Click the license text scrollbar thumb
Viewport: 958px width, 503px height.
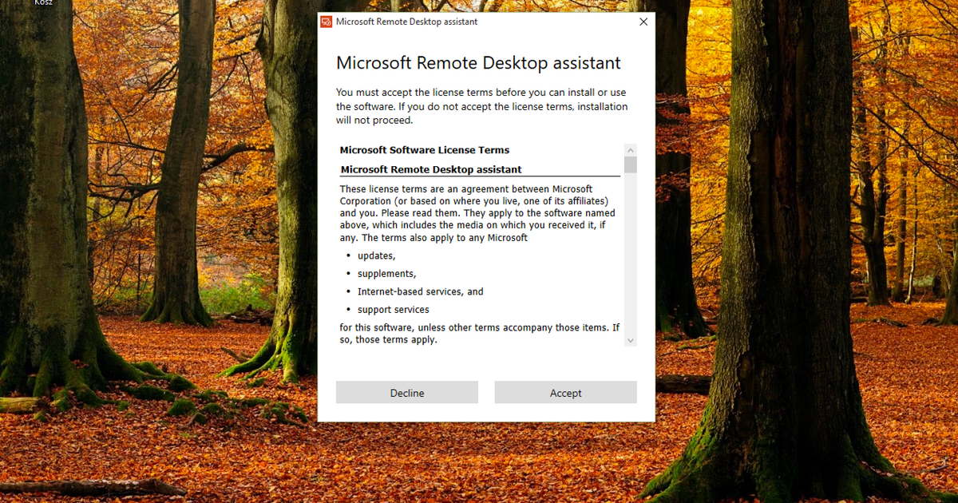[x=631, y=164]
